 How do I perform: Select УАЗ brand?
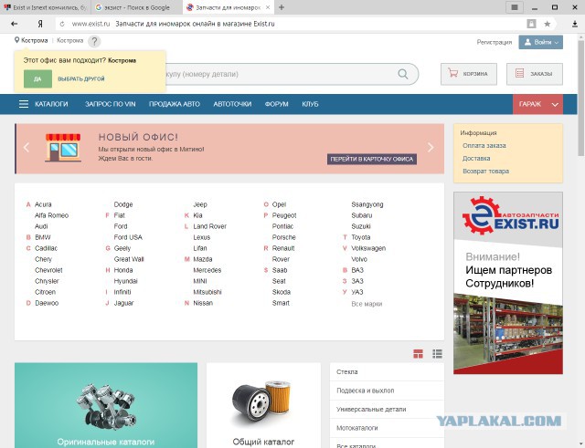coord(357,292)
